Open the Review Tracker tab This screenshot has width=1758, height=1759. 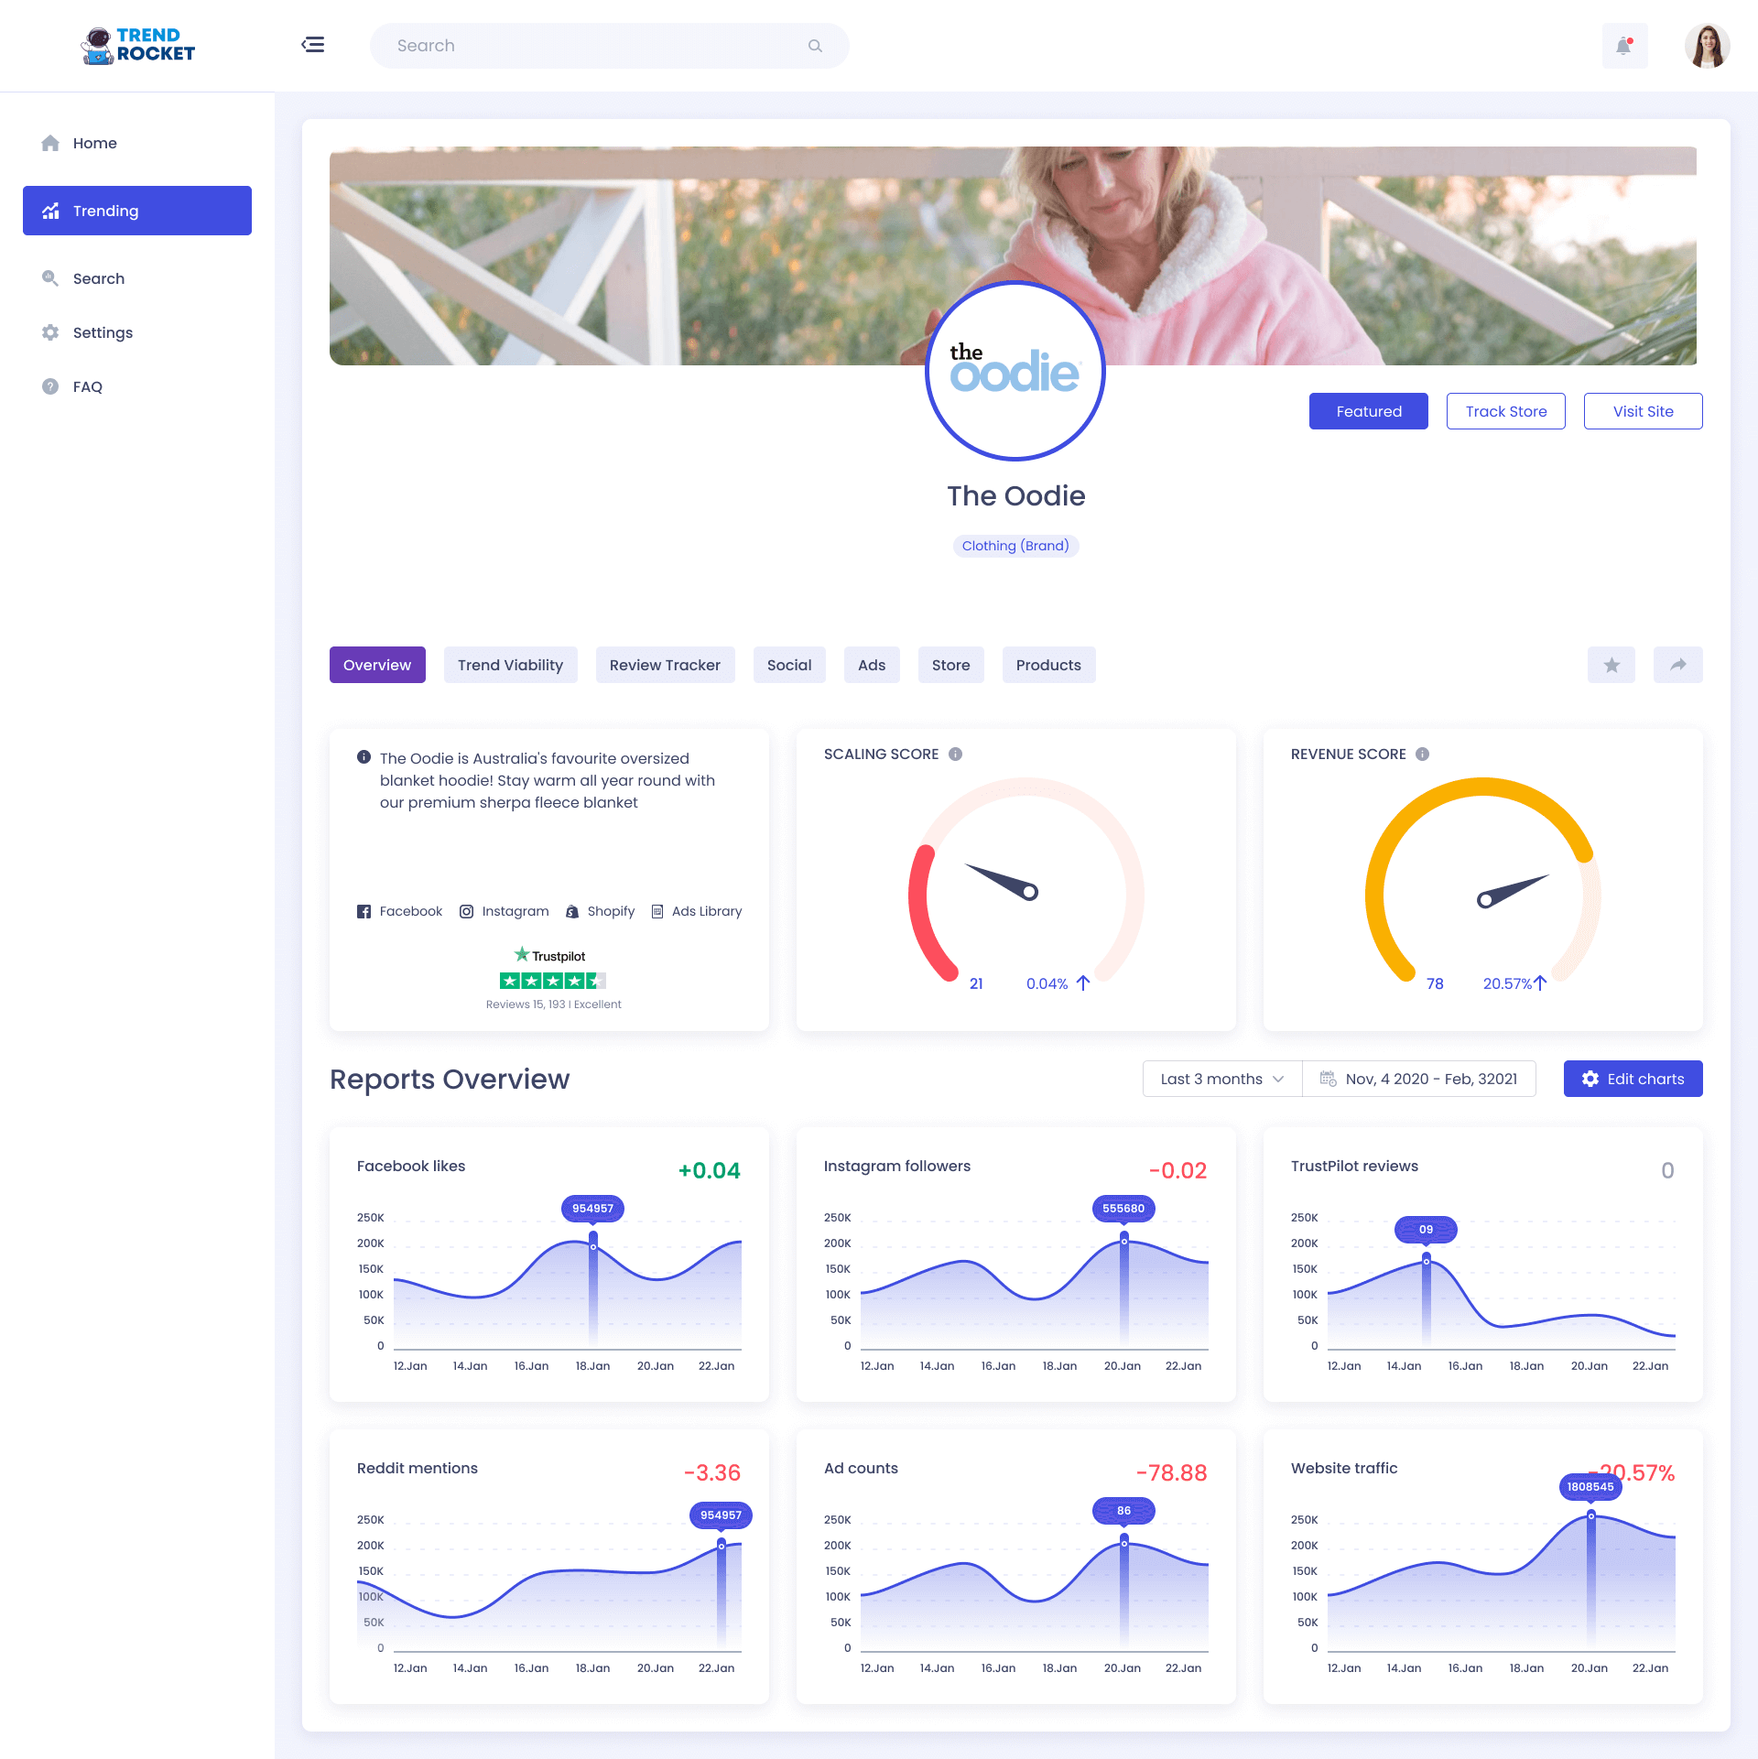pos(665,665)
